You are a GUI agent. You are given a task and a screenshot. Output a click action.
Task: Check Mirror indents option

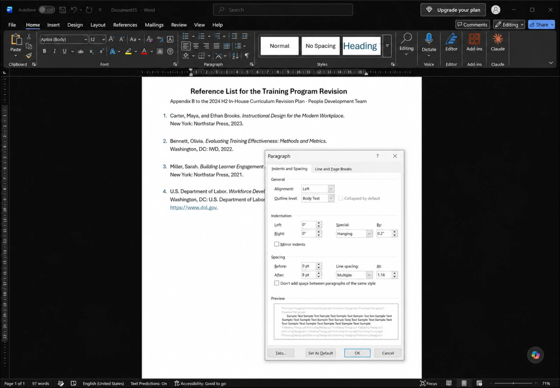tap(276, 244)
